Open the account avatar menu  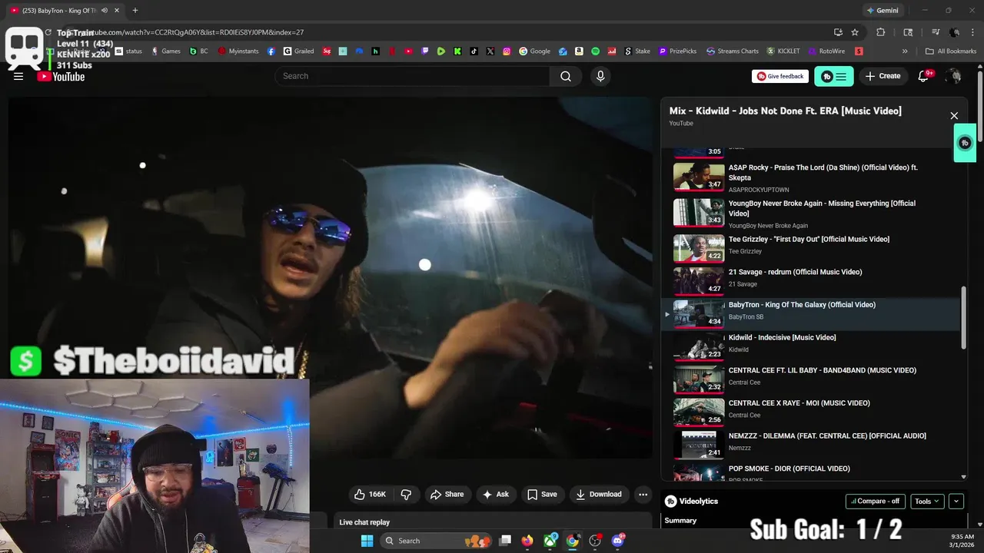[953, 76]
